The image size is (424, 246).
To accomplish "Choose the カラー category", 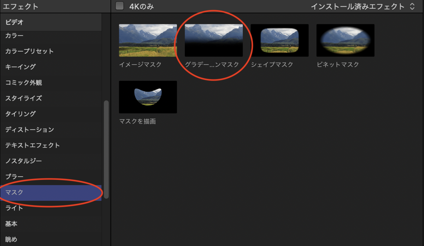I will [x=51, y=36].
